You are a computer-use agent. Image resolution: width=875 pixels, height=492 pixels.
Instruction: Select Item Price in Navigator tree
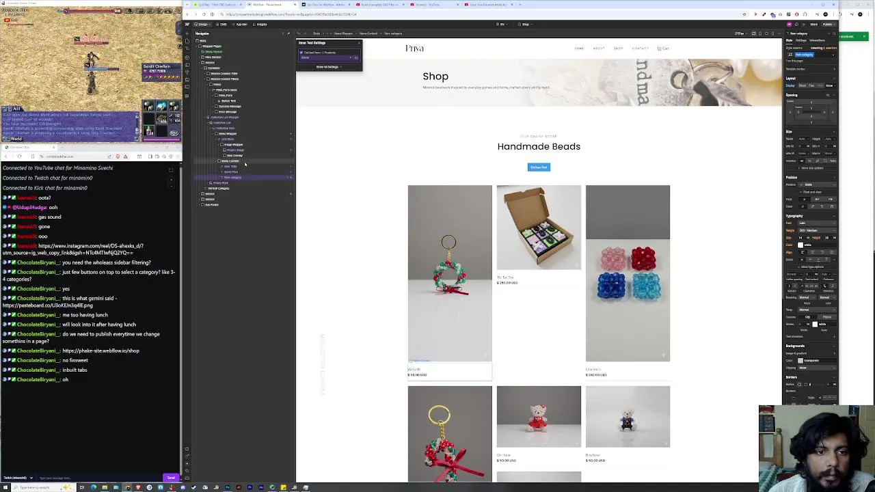coord(231,172)
